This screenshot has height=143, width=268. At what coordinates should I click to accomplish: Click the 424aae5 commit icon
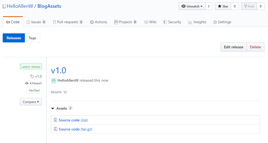point(27,83)
